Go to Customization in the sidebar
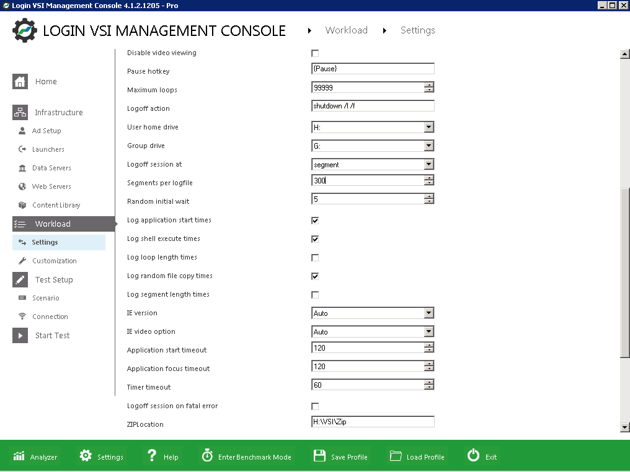This screenshot has width=630, height=472. (x=54, y=261)
